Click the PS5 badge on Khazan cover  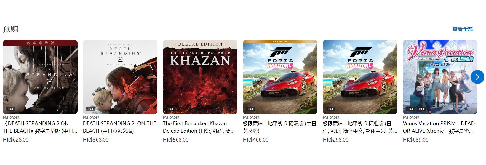pos(170,109)
